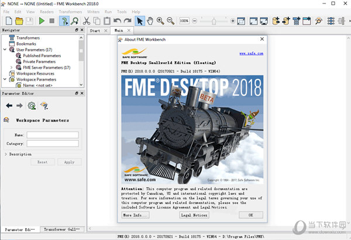Image resolution: width=351 pixels, height=240 pixels.
Task: Click the gear settings icon in Parameter Editor
Action: 32,106
